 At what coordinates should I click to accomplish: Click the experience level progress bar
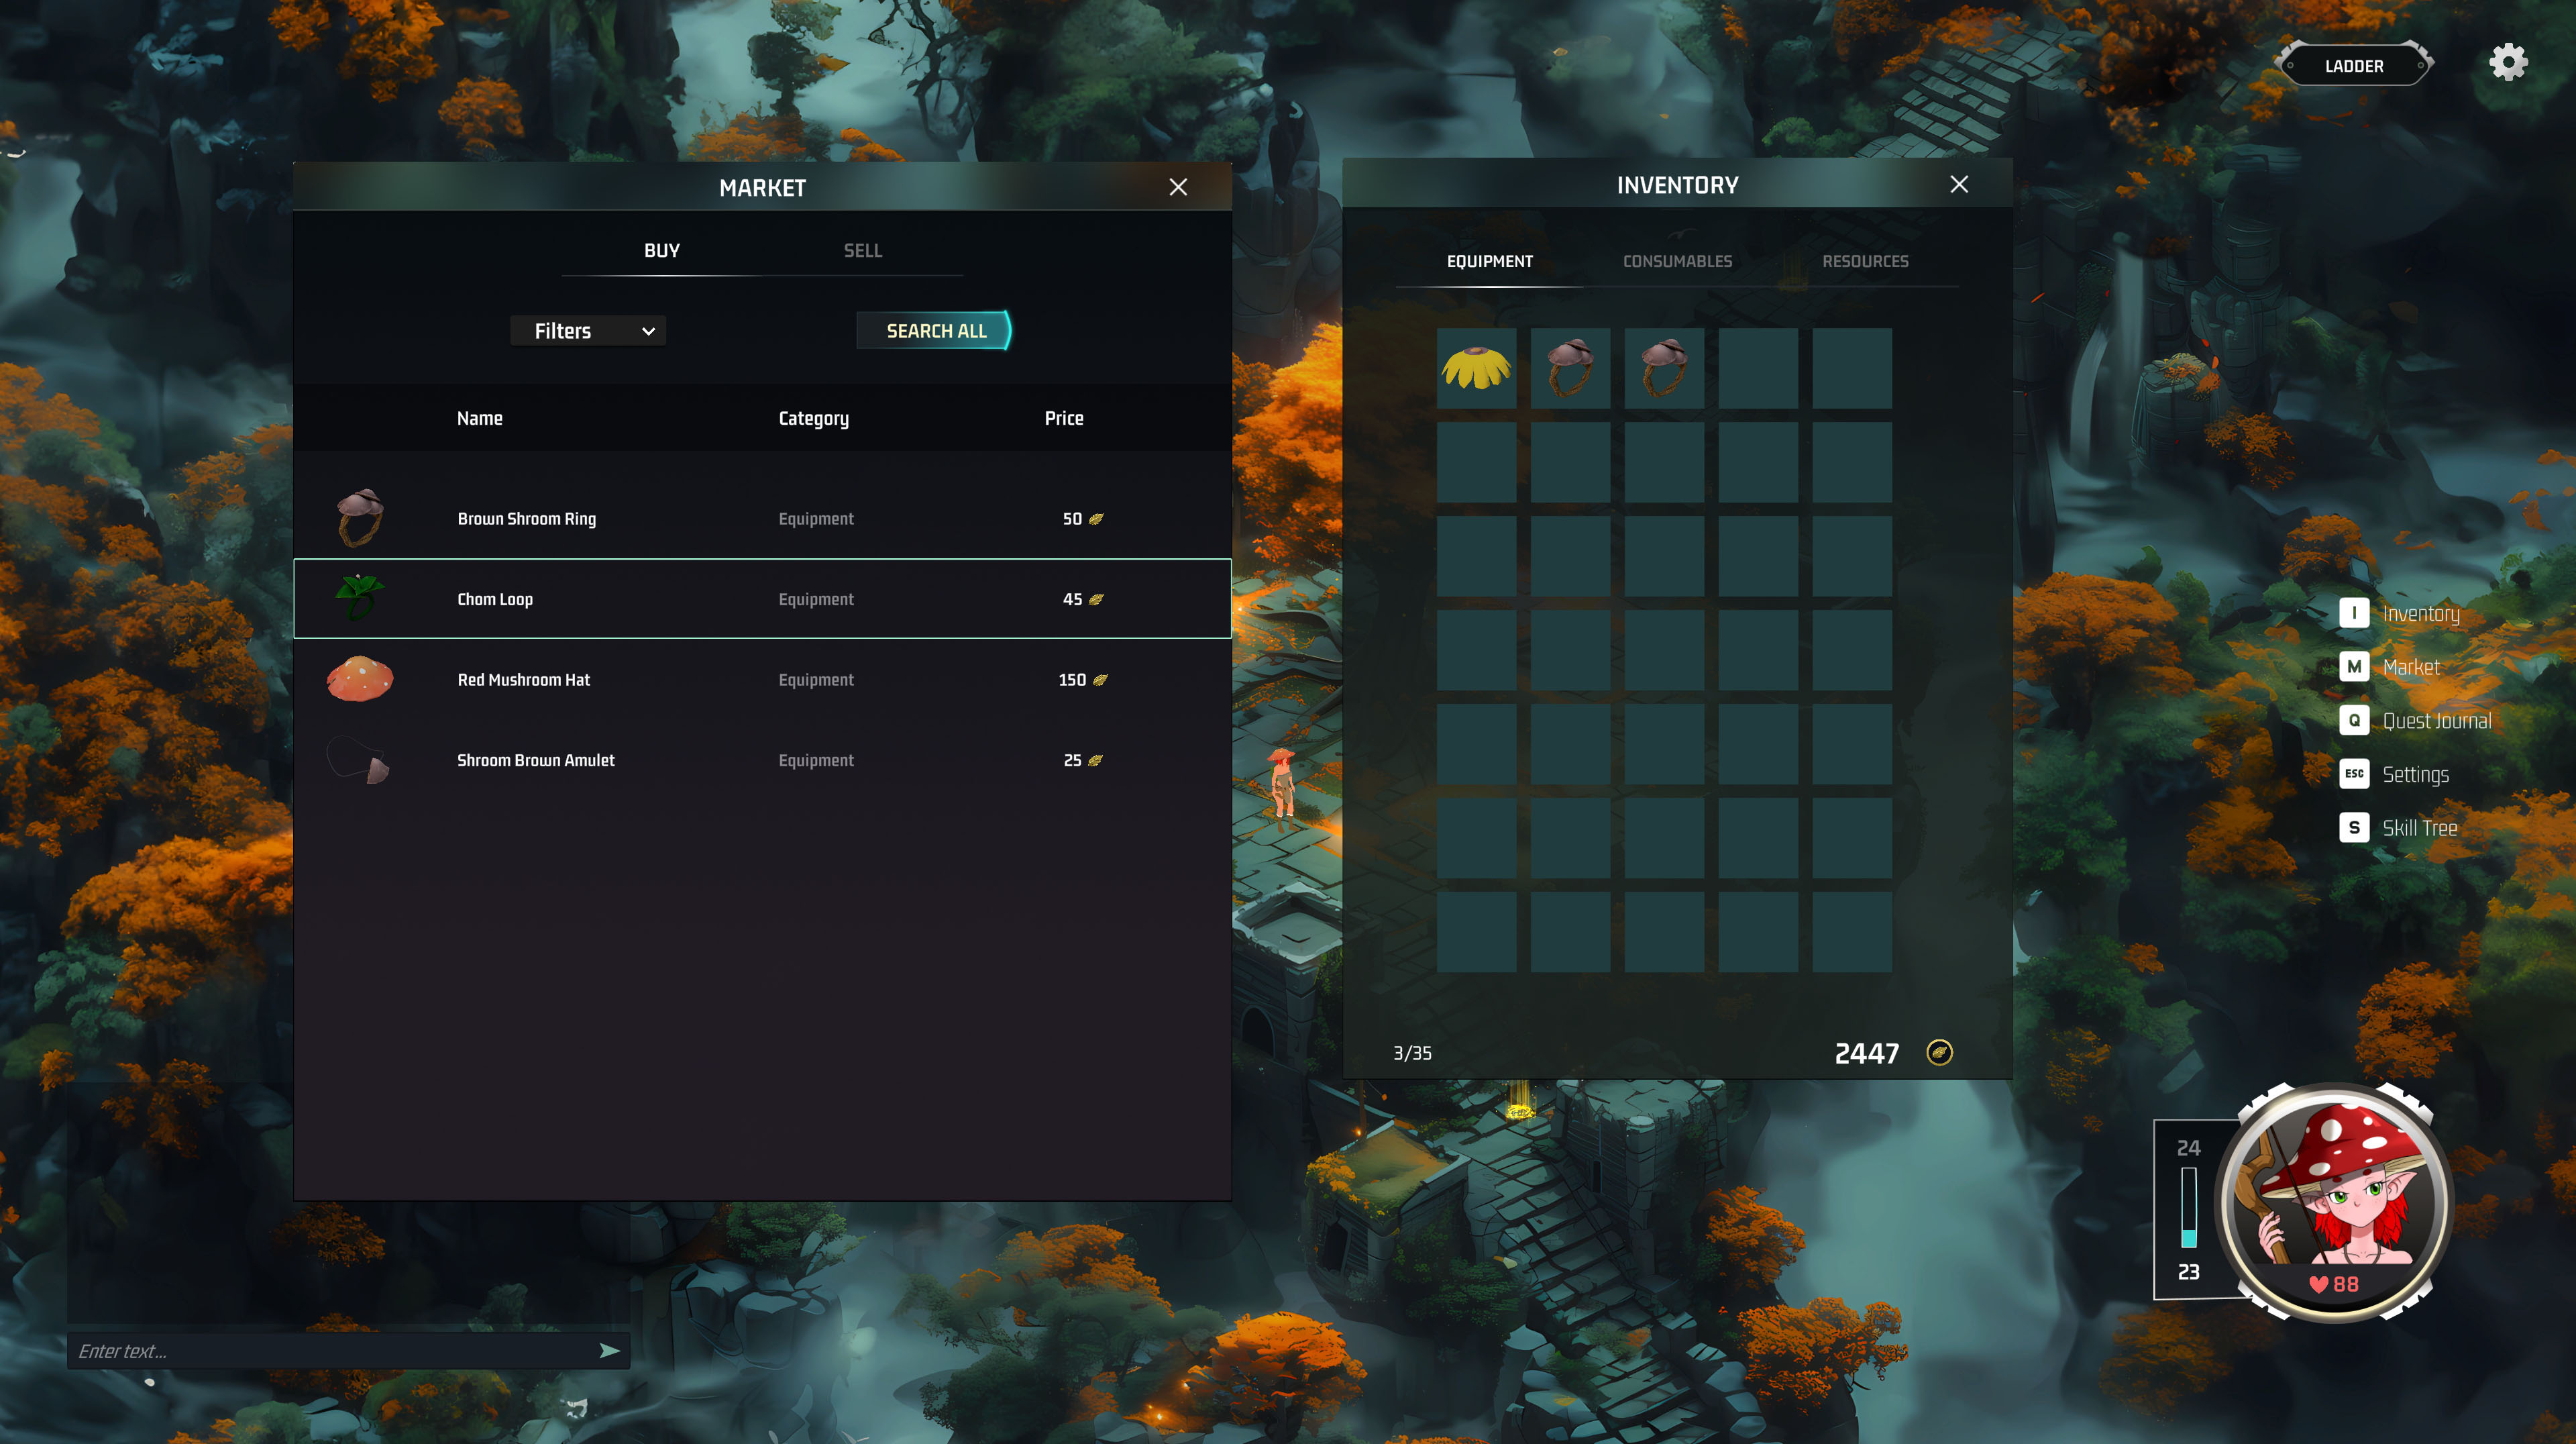click(2188, 1207)
